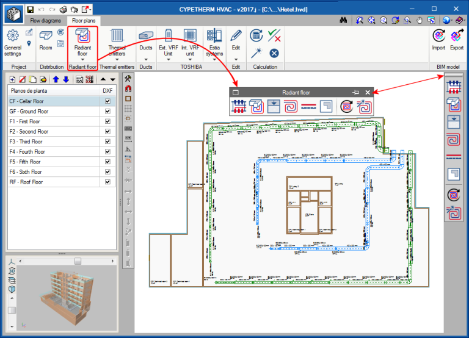469x338 pixels.
Task: Select the spiral circuit icon in floating Radiant floor toolbar
Action: 291,107
